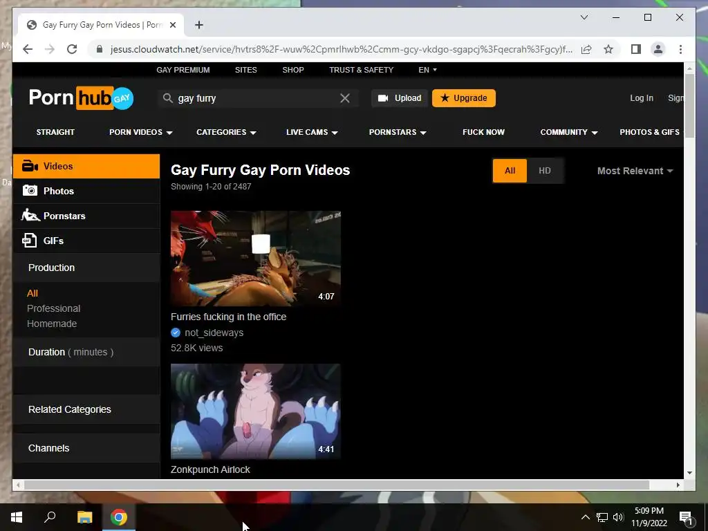Select the All quality filter
The width and height of the screenshot is (708, 531).
[x=510, y=171]
